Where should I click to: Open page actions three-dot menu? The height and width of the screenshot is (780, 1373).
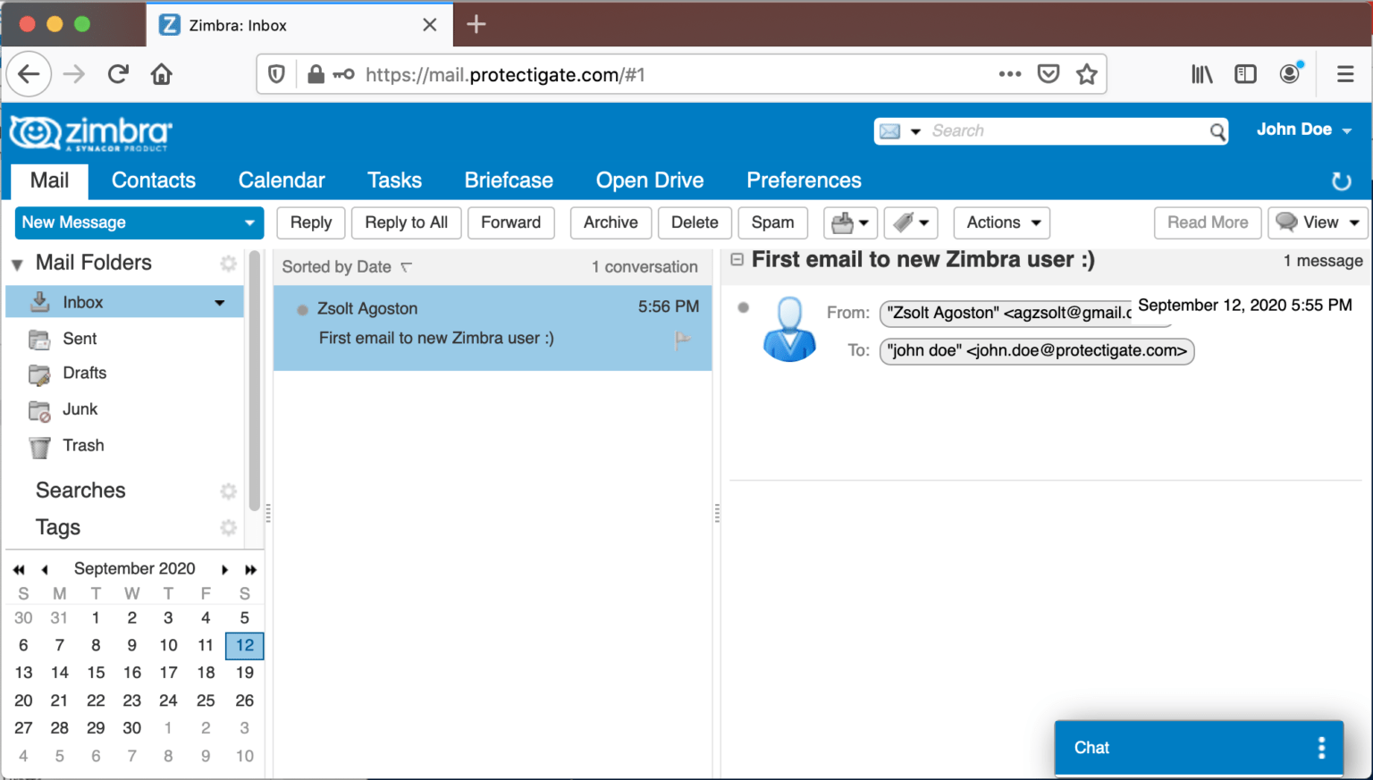[x=1010, y=74]
